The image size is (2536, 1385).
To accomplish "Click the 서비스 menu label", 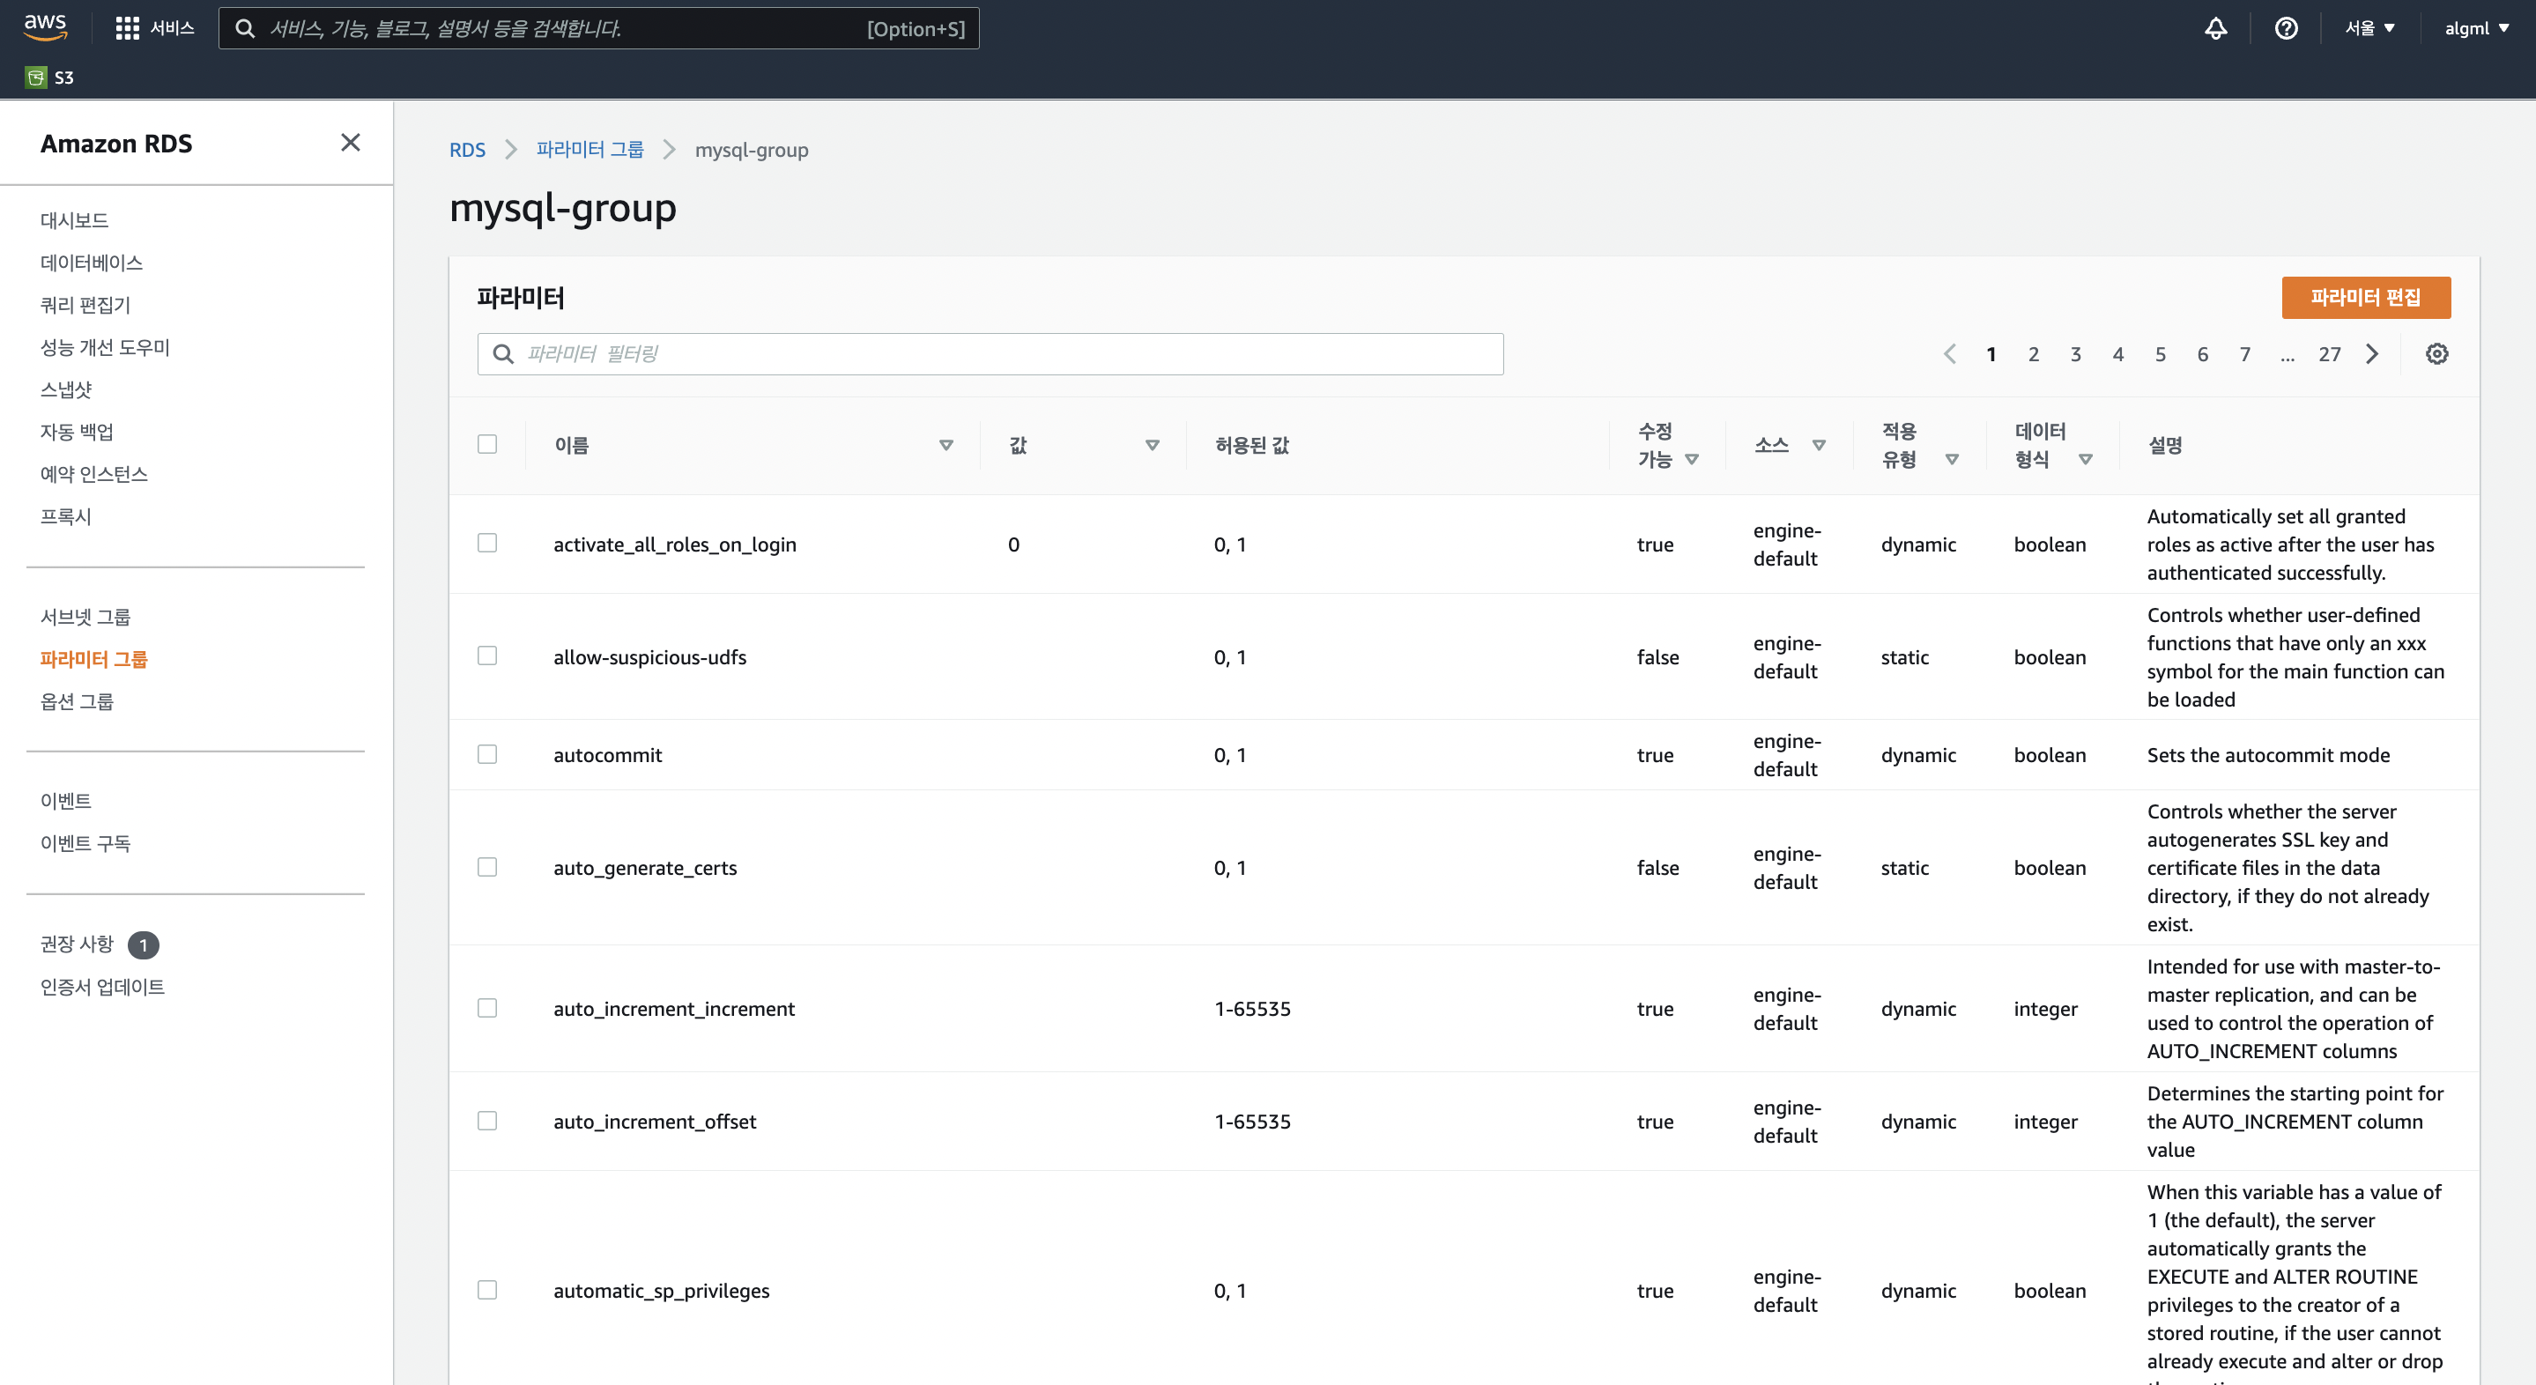I will click(173, 28).
